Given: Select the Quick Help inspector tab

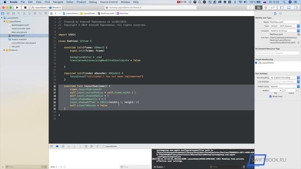Looking at the screenshot, I should click(280, 14).
